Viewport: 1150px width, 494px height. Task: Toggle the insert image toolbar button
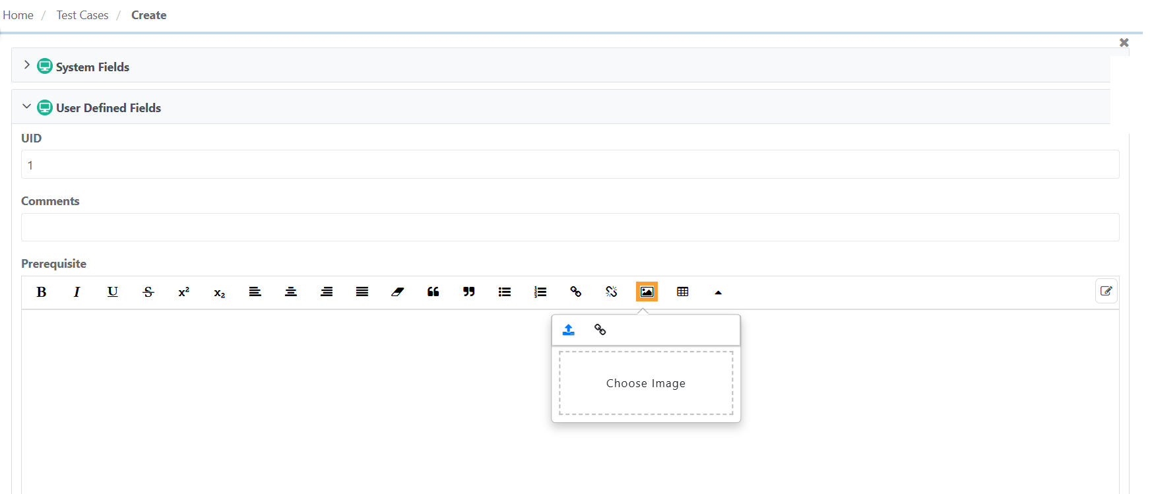[647, 292]
